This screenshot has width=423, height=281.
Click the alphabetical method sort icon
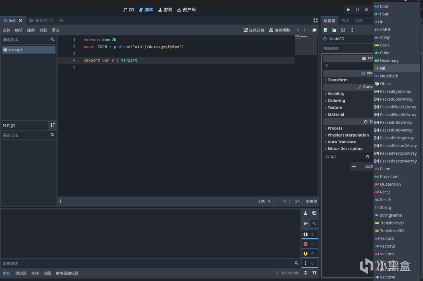point(53,125)
